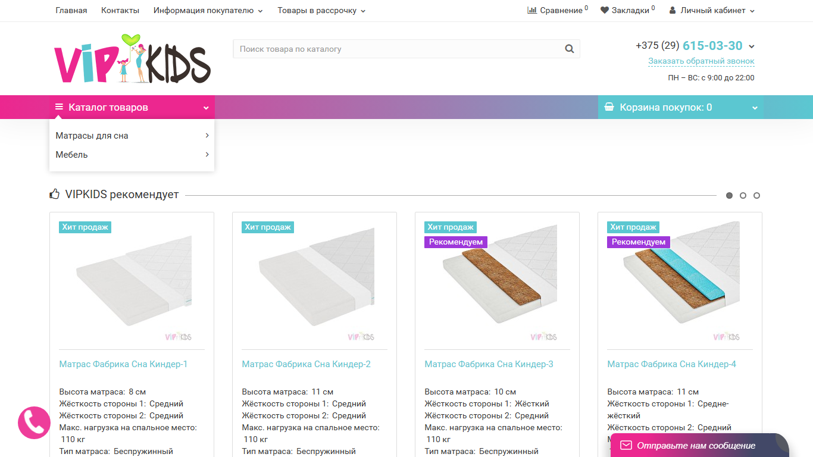Open Матрас Фабрика Сна Киндер-4 link
The image size is (813, 457).
pos(671,364)
